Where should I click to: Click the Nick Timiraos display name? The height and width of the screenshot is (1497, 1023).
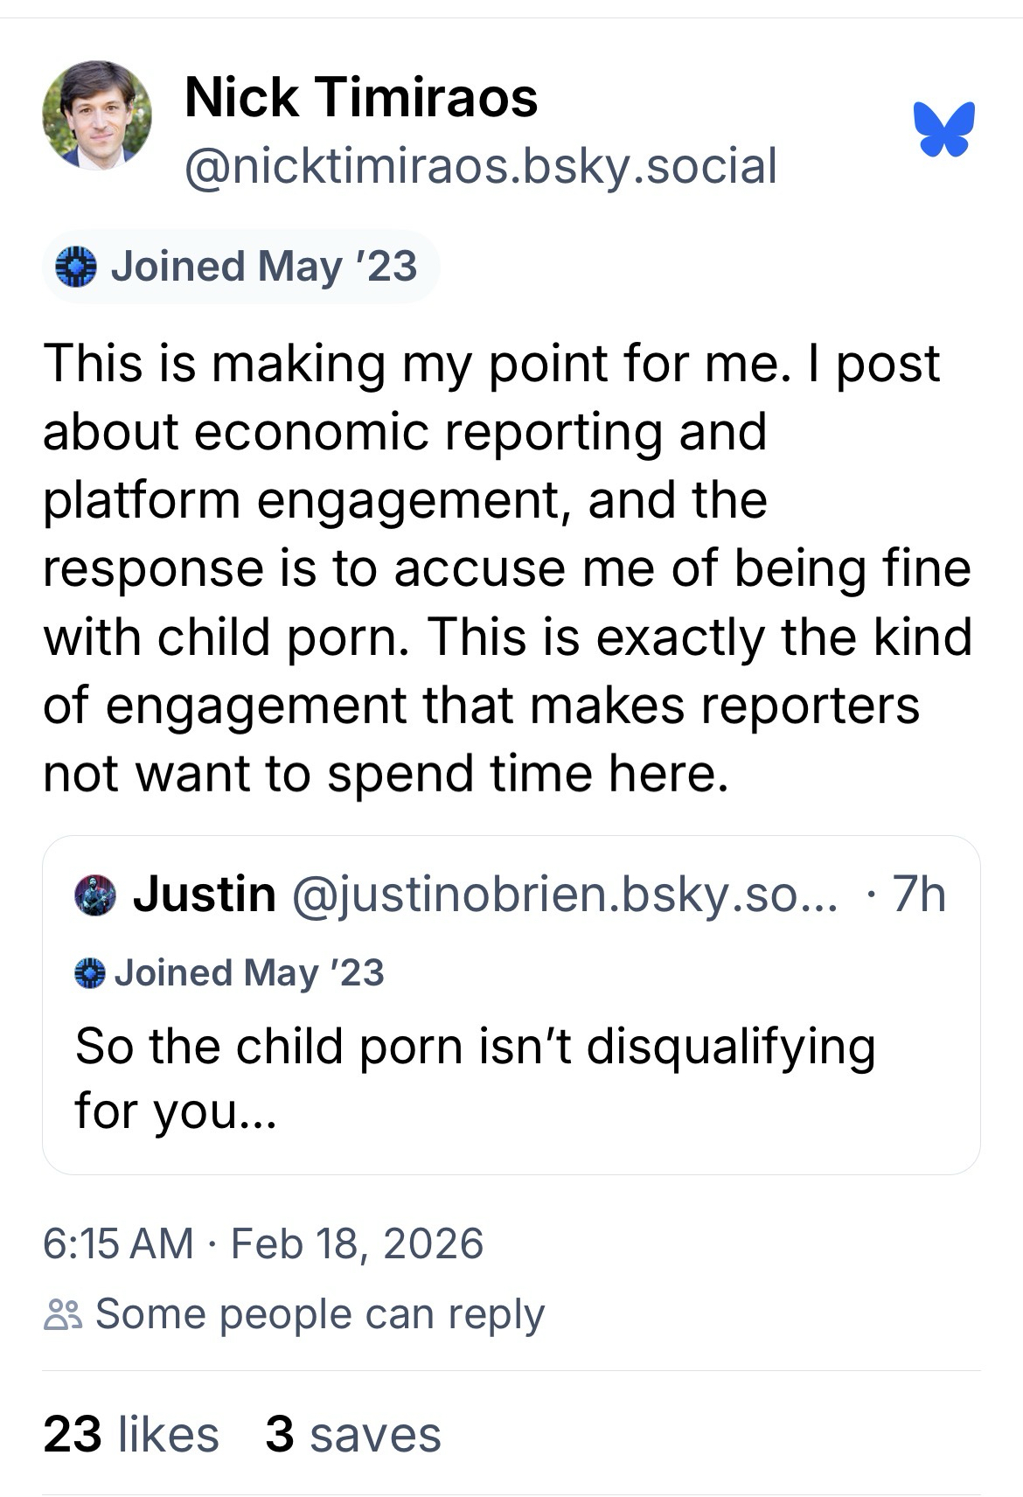361,96
